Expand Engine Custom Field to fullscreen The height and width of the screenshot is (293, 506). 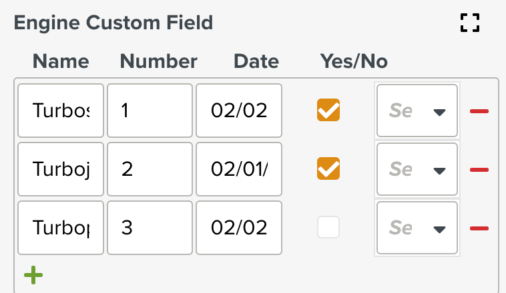point(471,23)
